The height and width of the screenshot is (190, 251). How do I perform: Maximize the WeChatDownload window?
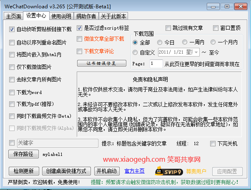pyautogui.click(x=227, y=7)
